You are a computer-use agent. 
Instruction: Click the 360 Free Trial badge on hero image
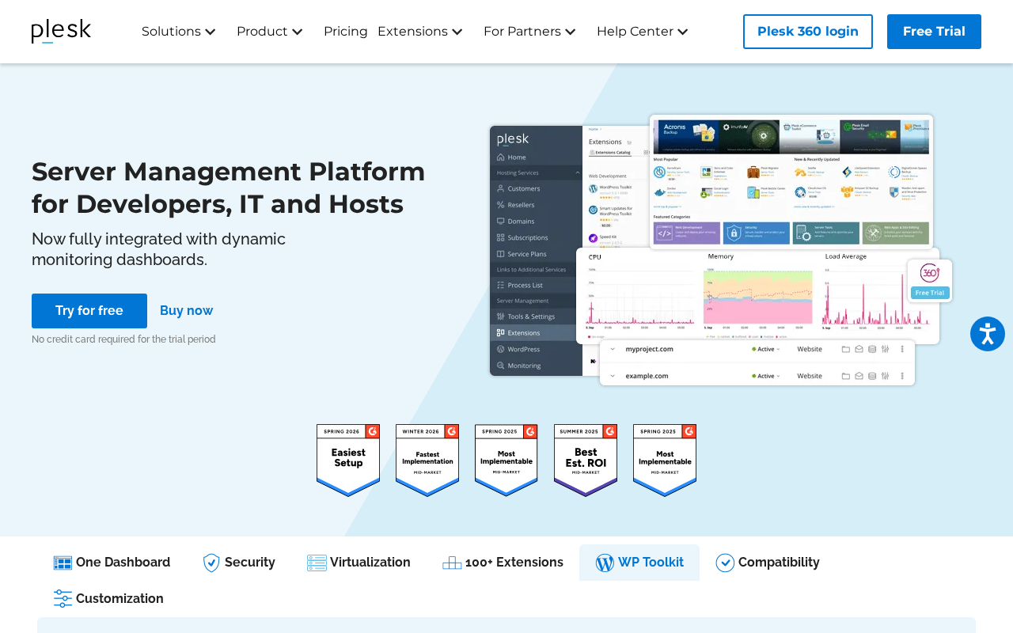[930, 281]
